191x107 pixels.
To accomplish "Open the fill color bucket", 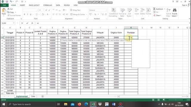I will (43, 15).
